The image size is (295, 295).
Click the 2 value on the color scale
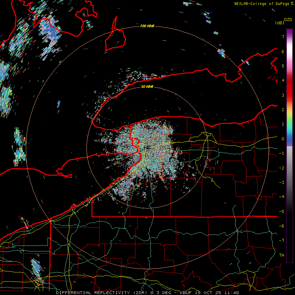coord(283,110)
